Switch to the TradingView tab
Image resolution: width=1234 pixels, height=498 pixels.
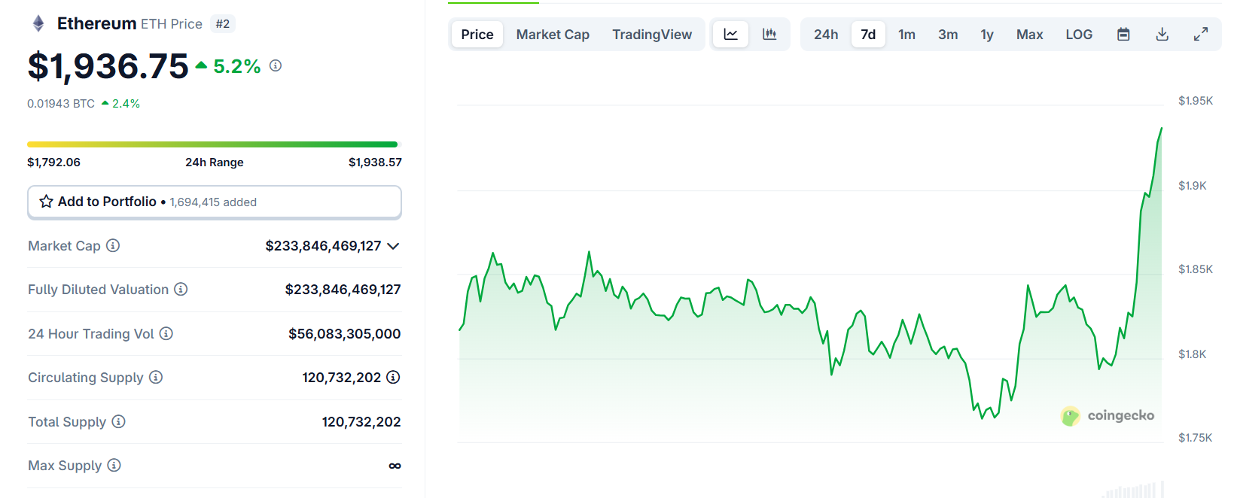pyautogui.click(x=652, y=34)
